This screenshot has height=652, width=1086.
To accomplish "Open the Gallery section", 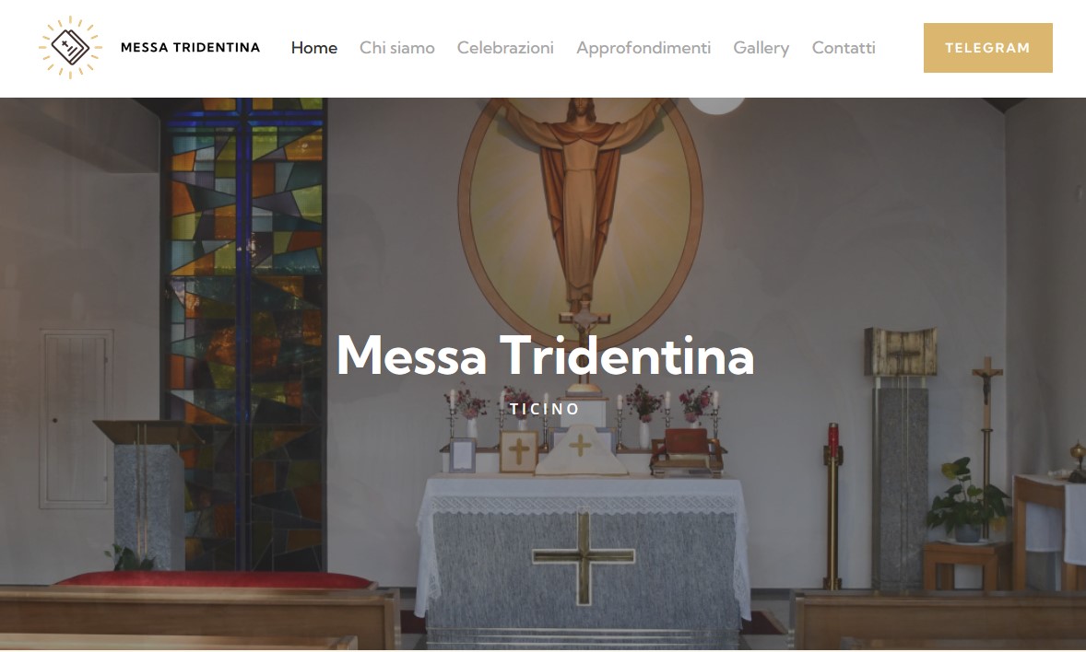I will pyautogui.click(x=761, y=48).
